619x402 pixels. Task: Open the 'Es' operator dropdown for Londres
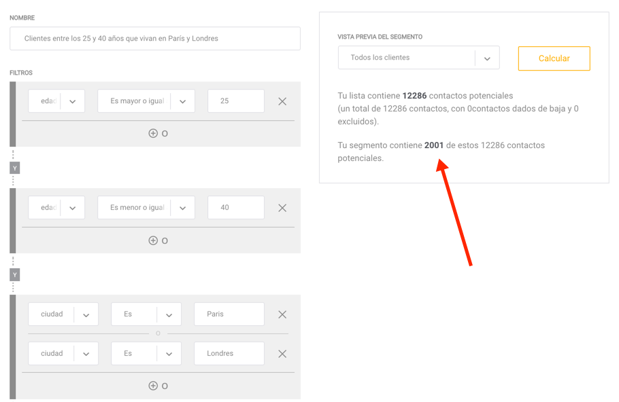pyautogui.click(x=146, y=354)
